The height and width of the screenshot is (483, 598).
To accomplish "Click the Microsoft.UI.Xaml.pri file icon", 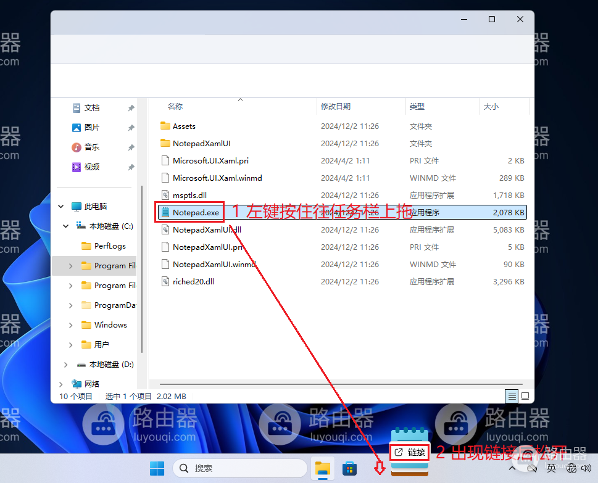I will click(x=165, y=160).
